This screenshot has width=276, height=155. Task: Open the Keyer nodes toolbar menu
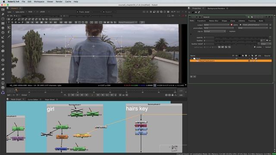[3, 37]
